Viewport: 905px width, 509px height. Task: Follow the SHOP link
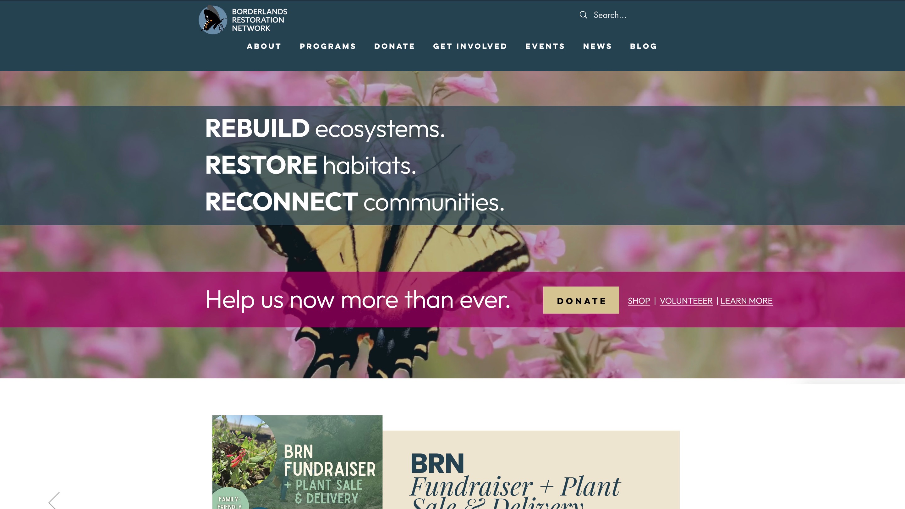(639, 301)
